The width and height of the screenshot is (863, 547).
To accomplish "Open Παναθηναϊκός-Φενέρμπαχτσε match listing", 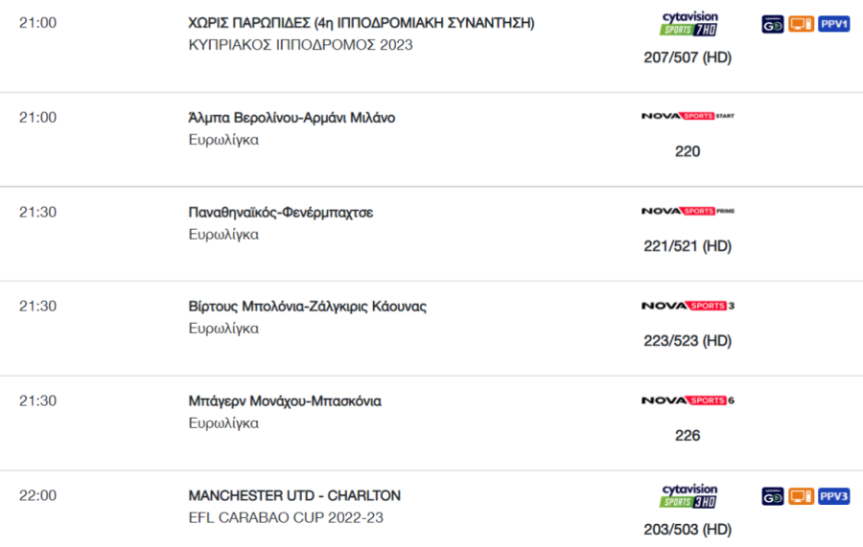I will (x=281, y=213).
